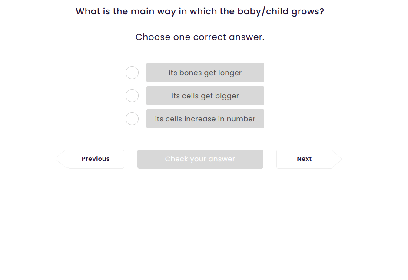Click the 'Choose one correct answer' instruction
The width and height of the screenshot is (408, 280).
click(x=200, y=37)
